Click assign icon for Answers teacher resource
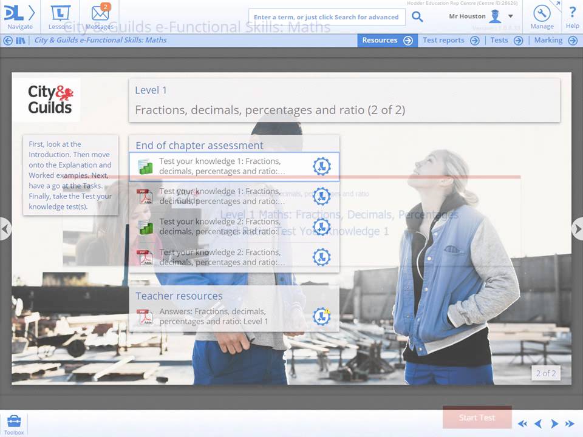The image size is (583, 437). point(322,317)
